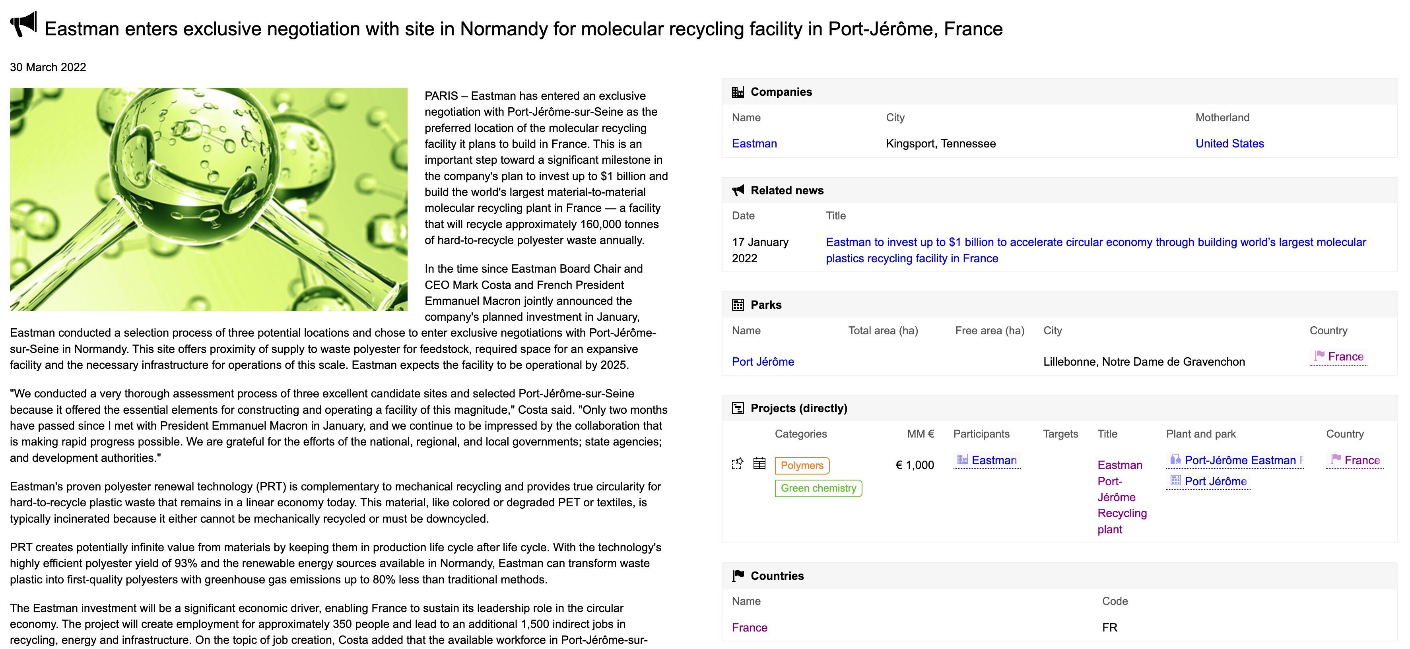Click the table icon in the project row

759,463
